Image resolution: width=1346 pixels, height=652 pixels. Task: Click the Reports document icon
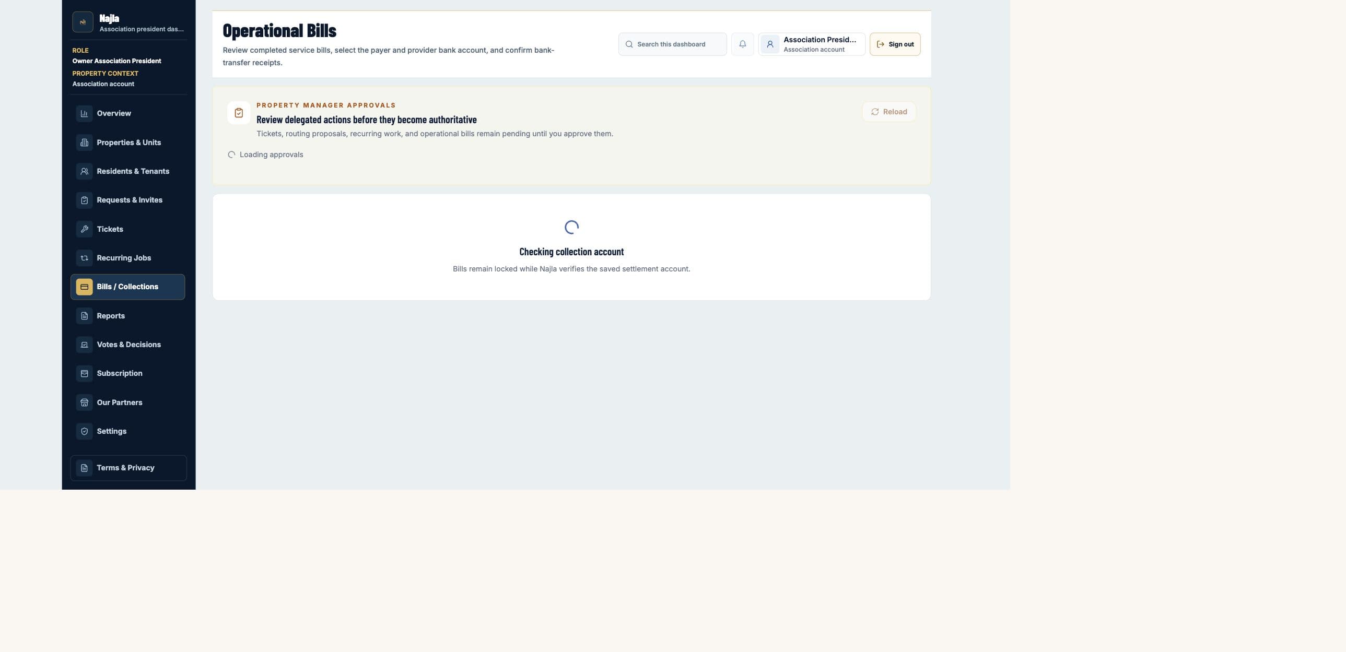[84, 316]
